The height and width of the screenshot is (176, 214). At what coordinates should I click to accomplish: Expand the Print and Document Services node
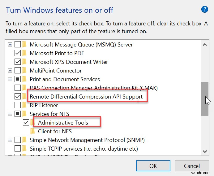[10, 79]
